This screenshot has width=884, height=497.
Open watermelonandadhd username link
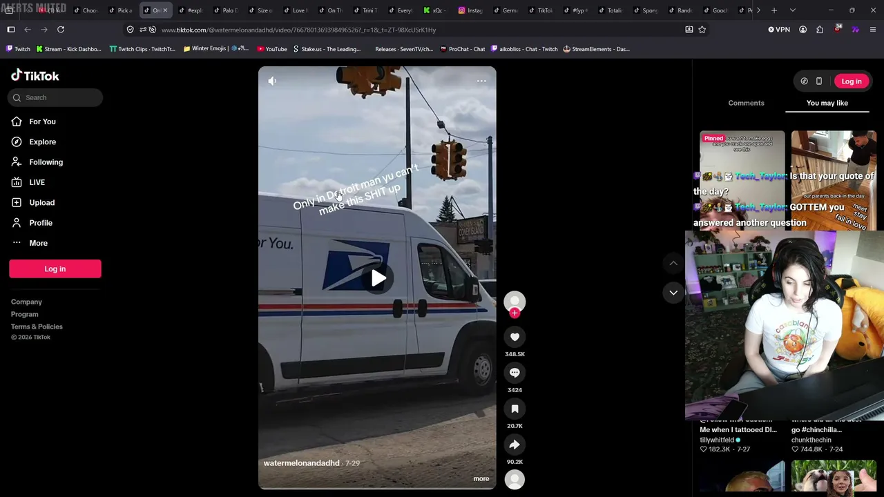click(302, 463)
